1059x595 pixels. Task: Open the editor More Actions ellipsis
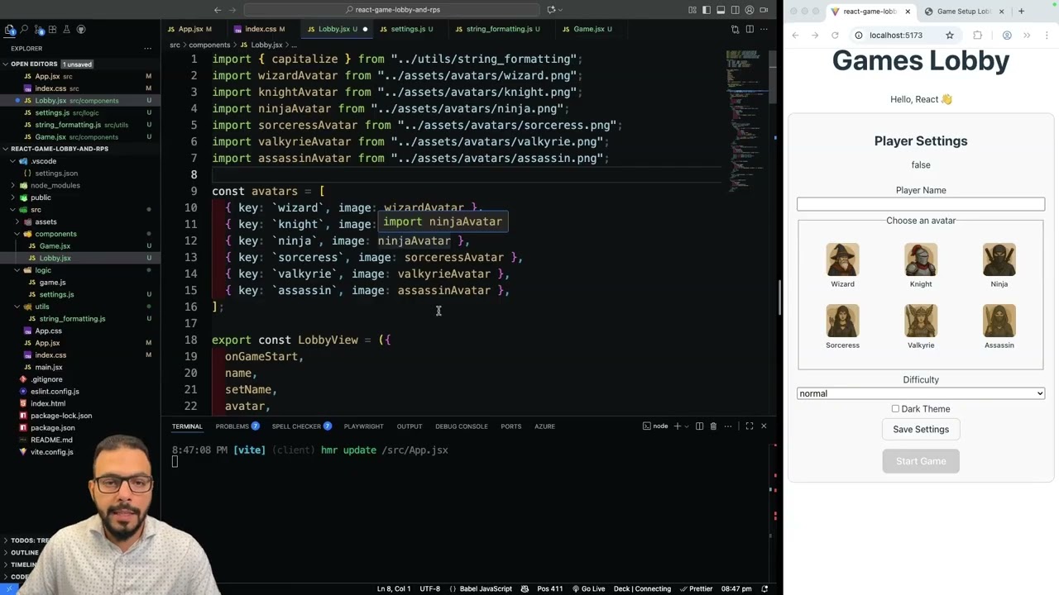764,29
